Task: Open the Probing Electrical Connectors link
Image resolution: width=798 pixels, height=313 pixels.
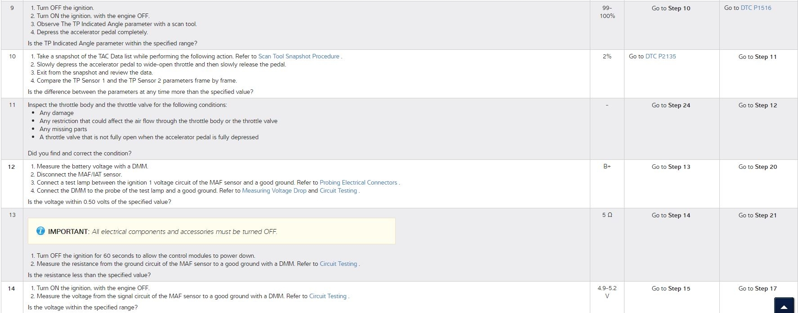Action: (358, 183)
